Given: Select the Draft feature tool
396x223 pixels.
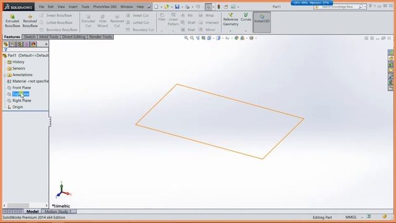Looking at the screenshot, I should coord(188,22).
